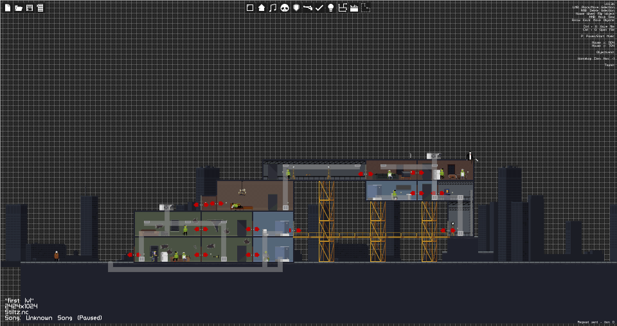
Task: Select the gun weapons tool
Action: (308, 8)
